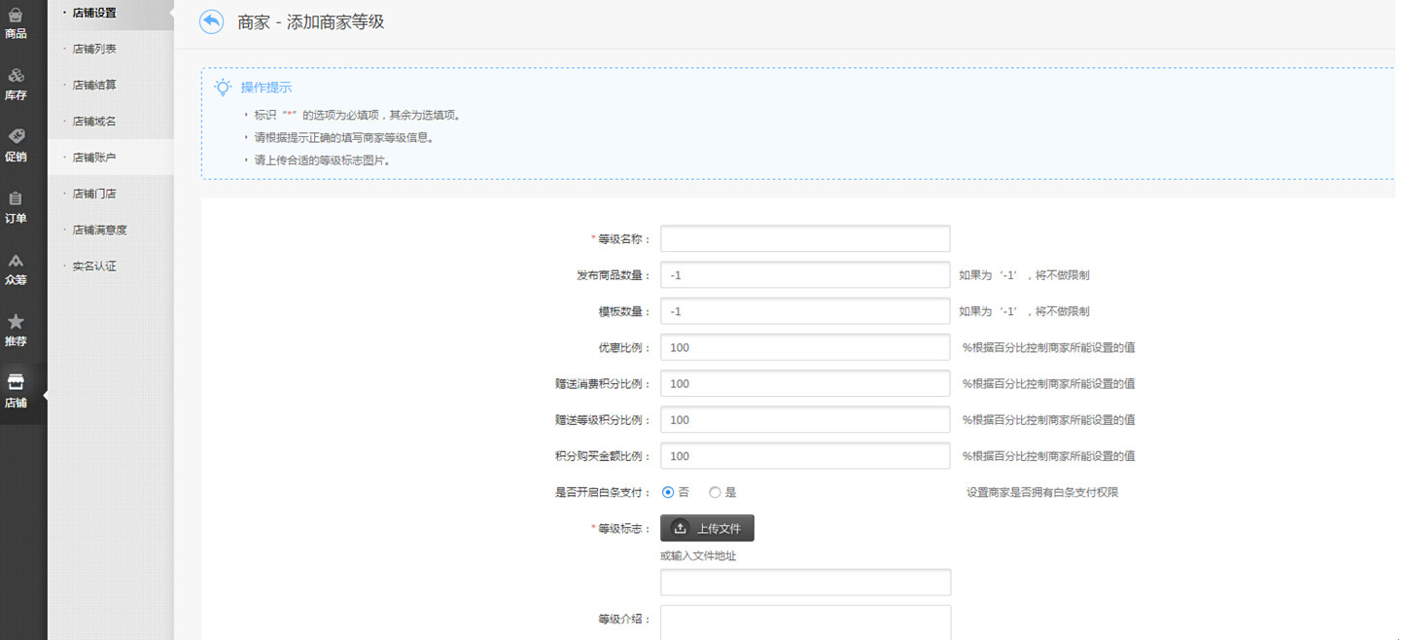Focus the 赠送等级积分比例 input field

coord(805,419)
